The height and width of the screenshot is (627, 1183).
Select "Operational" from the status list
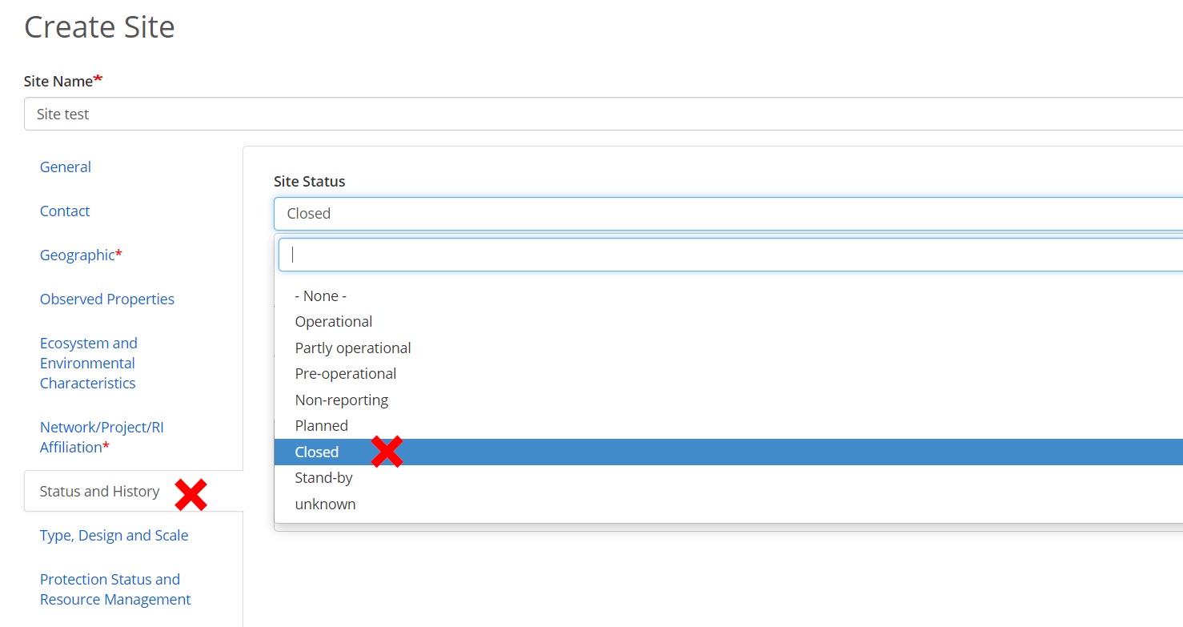click(x=334, y=321)
